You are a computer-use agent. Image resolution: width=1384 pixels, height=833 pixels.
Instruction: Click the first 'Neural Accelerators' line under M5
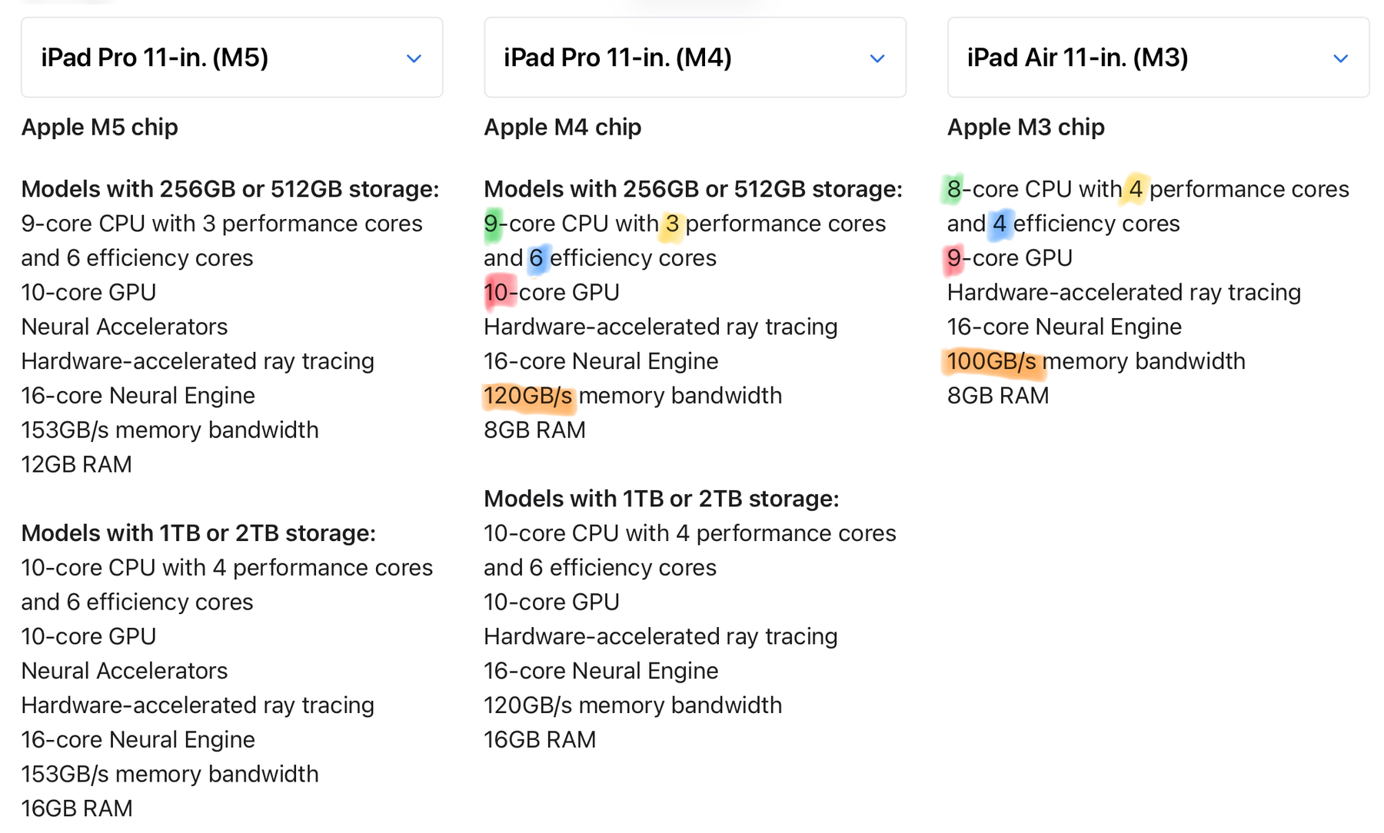[x=125, y=327]
